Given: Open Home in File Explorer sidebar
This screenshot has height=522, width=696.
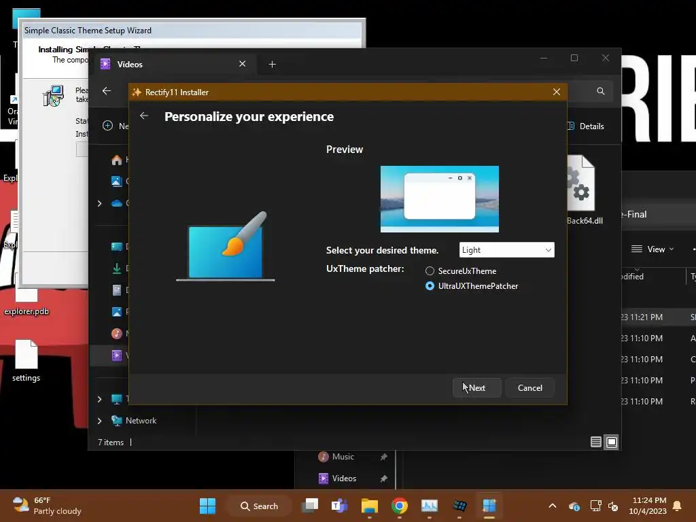Looking at the screenshot, I should [117, 160].
